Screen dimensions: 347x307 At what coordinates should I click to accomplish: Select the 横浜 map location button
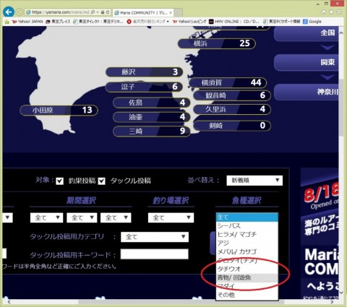217,43
